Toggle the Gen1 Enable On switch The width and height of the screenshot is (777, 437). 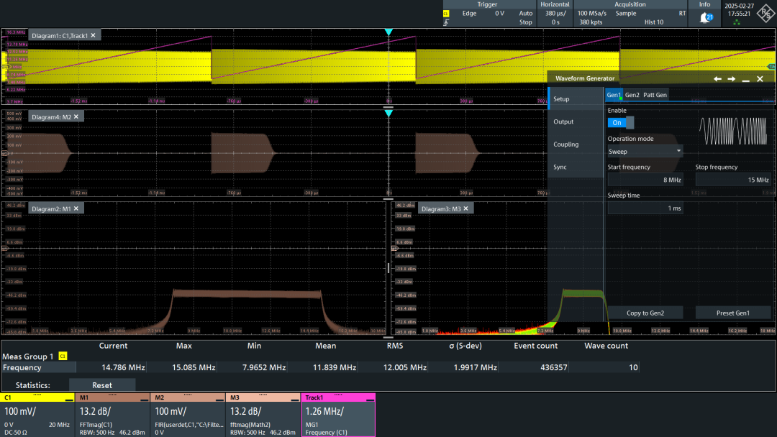click(x=620, y=123)
